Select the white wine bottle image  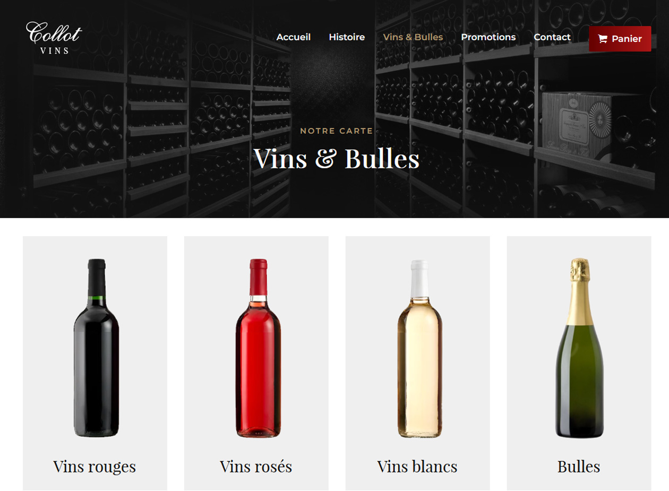[x=419, y=349]
